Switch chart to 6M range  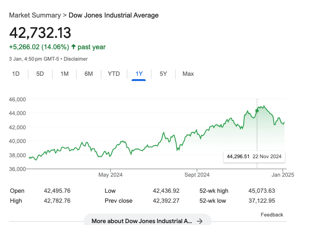click(x=89, y=74)
